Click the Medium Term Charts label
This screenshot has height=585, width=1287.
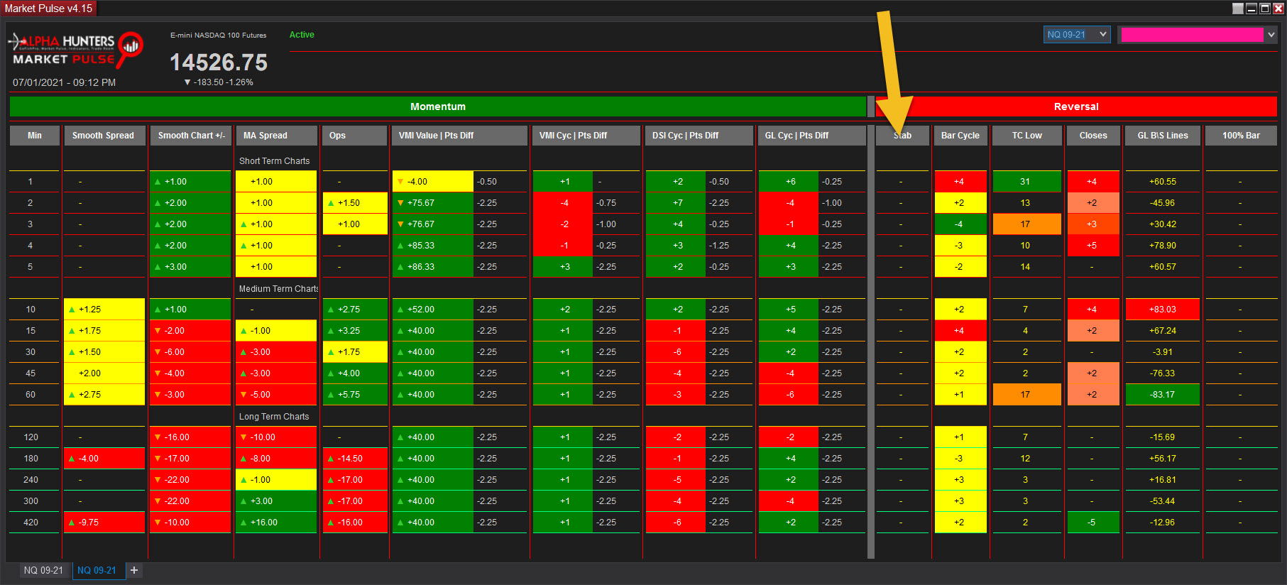click(278, 289)
